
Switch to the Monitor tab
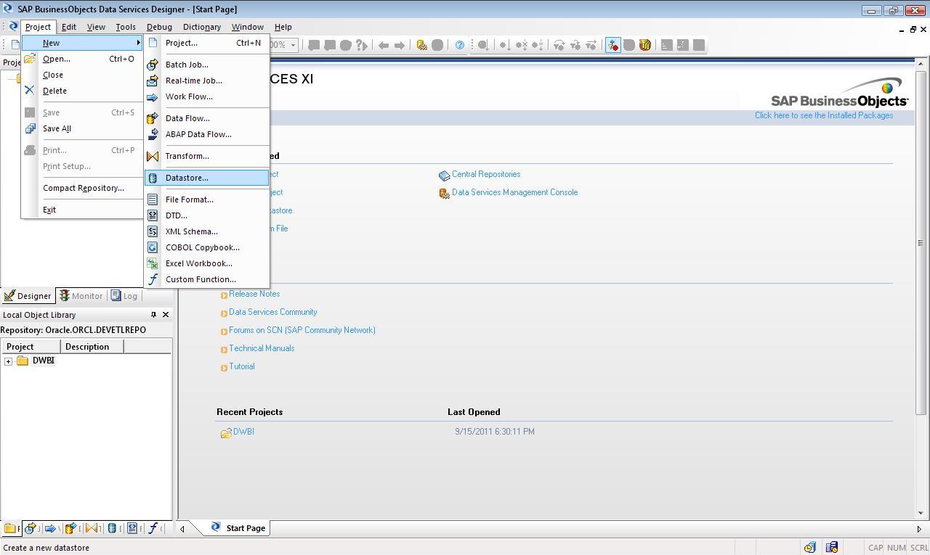(81, 296)
